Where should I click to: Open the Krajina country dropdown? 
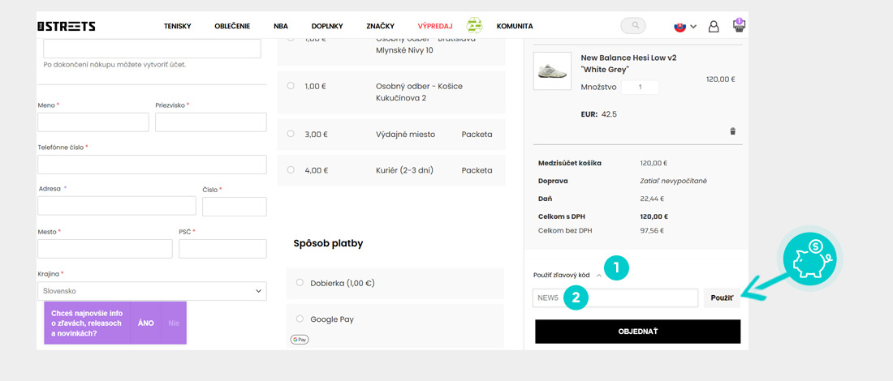click(x=152, y=291)
